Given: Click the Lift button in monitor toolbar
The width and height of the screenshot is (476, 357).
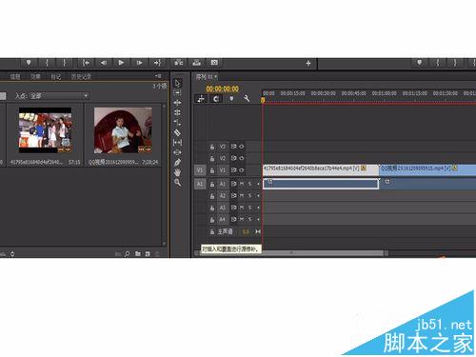Looking at the screenshot, I should coord(179,63).
